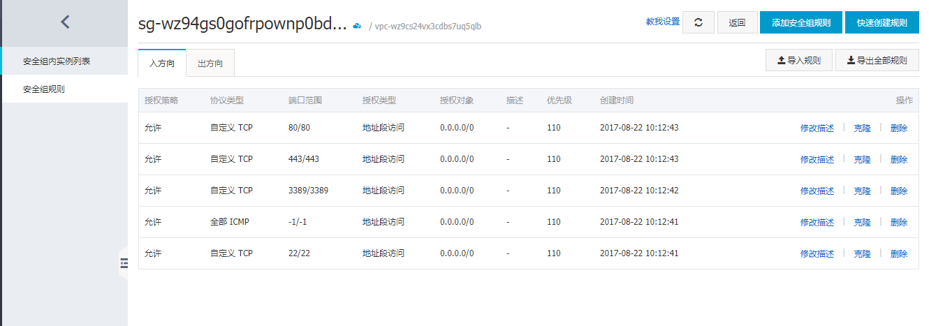The width and height of the screenshot is (929, 326).
Task: Click the 端口范围 column header
Action: coord(305,101)
